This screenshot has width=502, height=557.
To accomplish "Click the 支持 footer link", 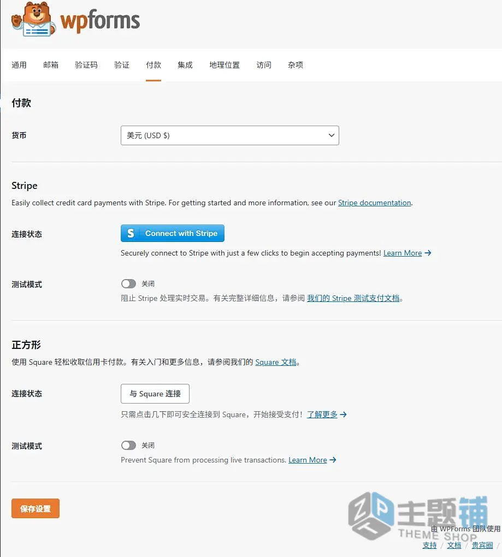I will [429, 546].
